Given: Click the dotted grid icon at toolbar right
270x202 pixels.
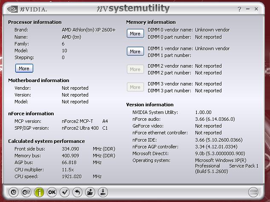Looking at the screenshot, I should [253, 192].
